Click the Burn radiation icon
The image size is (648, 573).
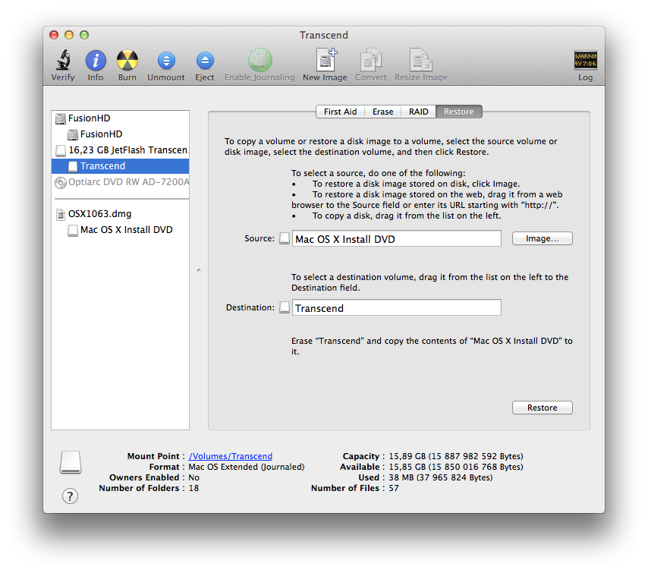[x=127, y=61]
